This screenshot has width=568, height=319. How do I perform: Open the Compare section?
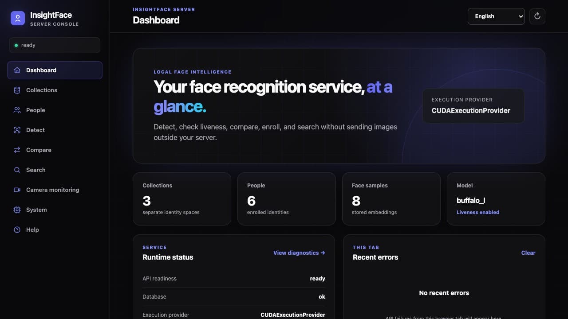(55, 150)
